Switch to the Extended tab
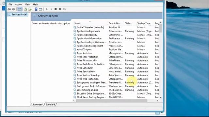Viewport: 209px width, 117px height. click(38, 105)
